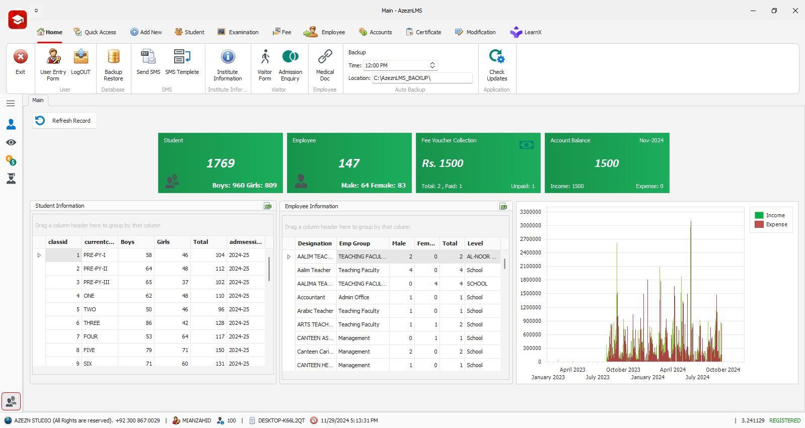805x428 pixels.
Task: Expand the PRE-PY-I row indicator arrow
Action: [x=39, y=255]
